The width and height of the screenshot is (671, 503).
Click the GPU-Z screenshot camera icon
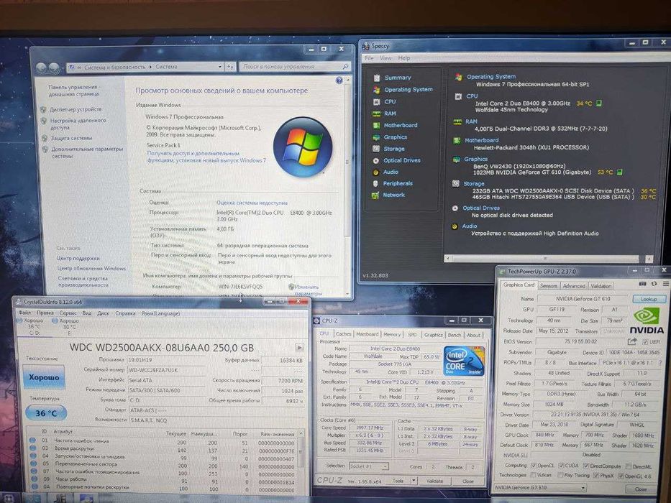(x=642, y=284)
